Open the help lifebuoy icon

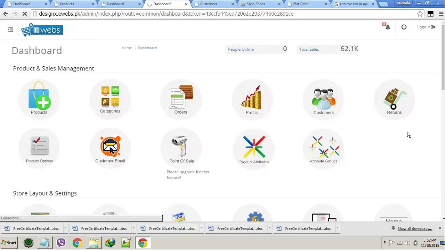404,27
